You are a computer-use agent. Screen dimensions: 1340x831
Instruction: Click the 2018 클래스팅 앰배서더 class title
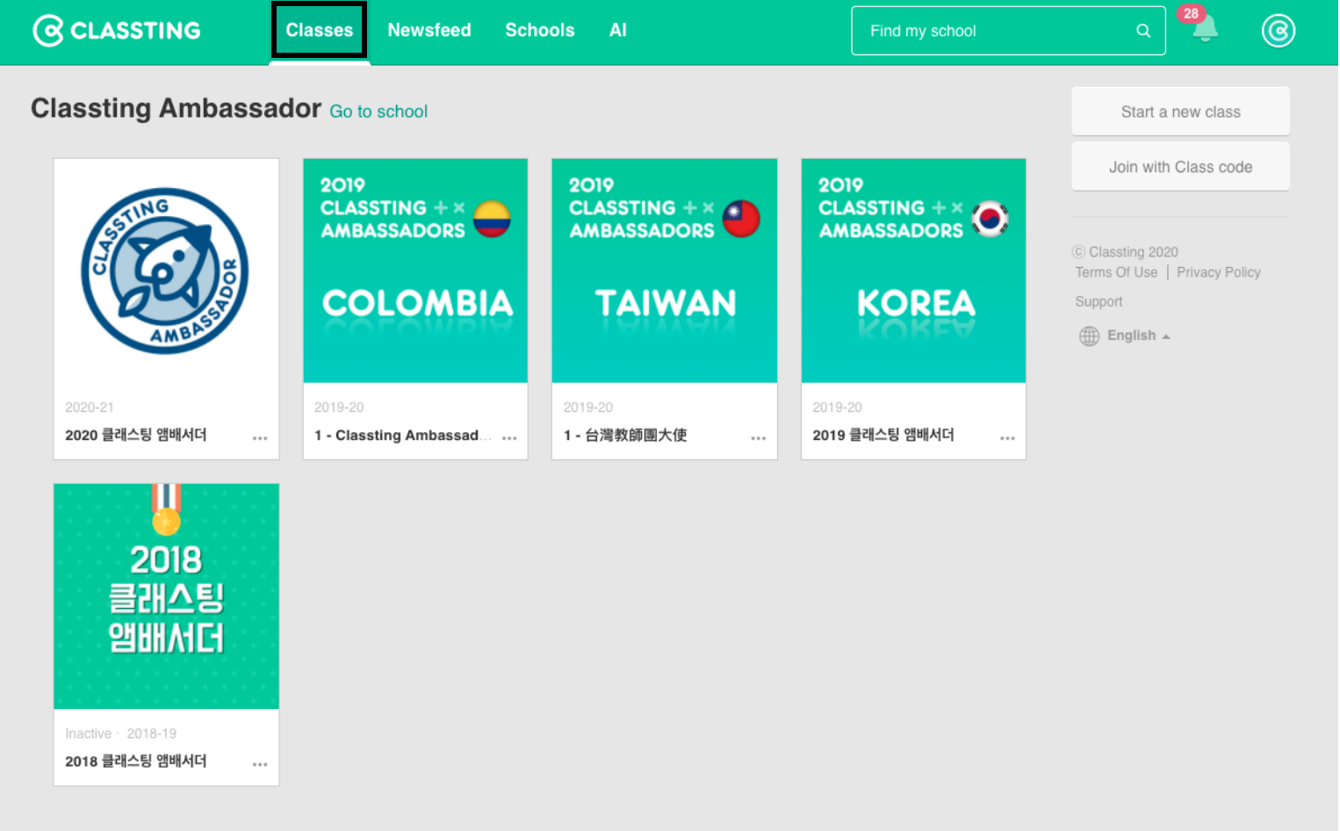tap(136, 761)
